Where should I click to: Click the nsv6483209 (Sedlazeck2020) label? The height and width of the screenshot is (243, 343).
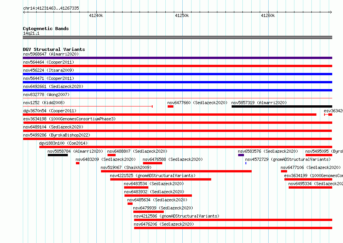[106, 159]
